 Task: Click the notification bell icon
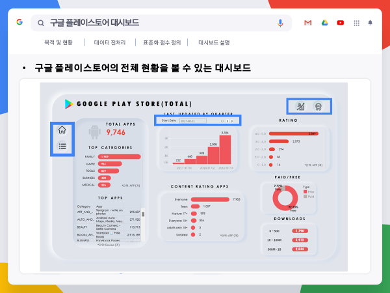370,23
